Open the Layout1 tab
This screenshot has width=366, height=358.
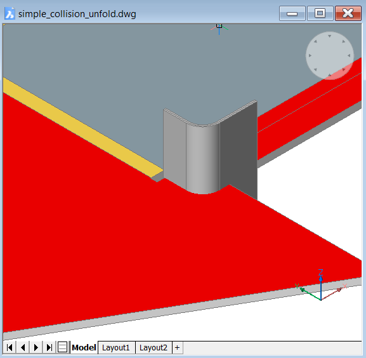[116, 348]
